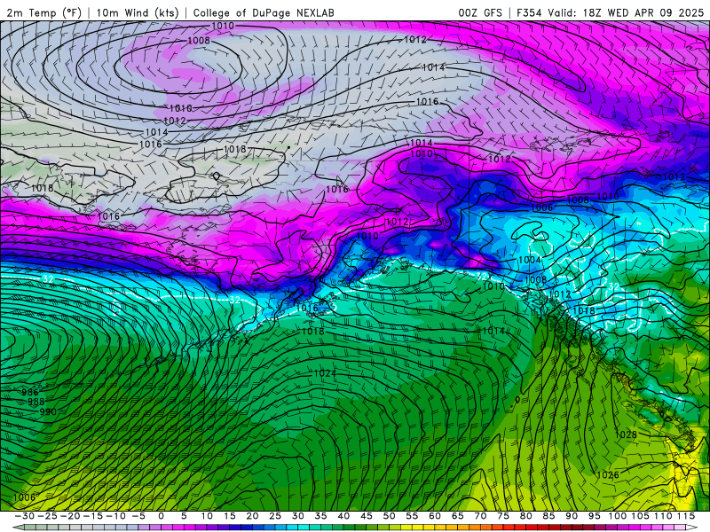Click the 105 tick on the temperature scale

click(640, 516)
